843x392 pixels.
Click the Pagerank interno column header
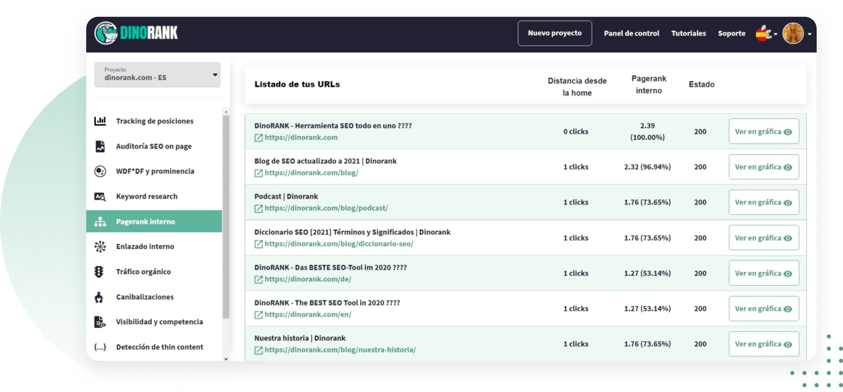[x=649, y=85]
